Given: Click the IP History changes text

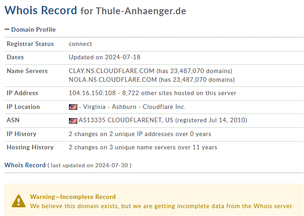Looking at the screenshot, I should (140, 134).
